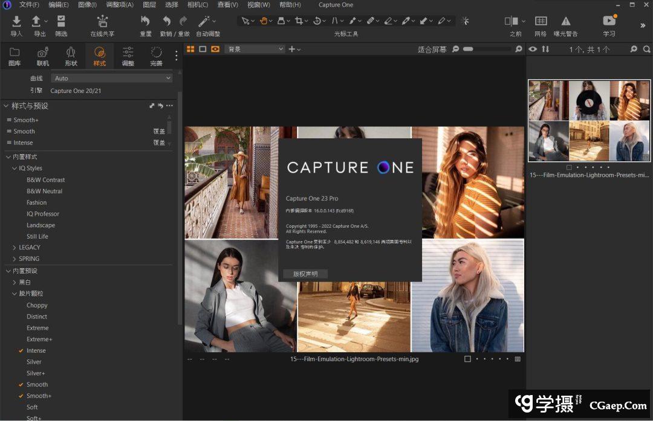
Task: Open the Learn (学习) video icon
Action: point(609,22)
